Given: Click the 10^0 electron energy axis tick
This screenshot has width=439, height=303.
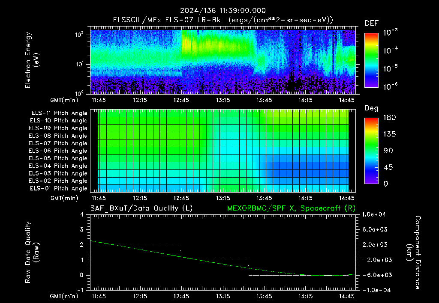Looking at the screenshot, I should click(x=79, y=92).
